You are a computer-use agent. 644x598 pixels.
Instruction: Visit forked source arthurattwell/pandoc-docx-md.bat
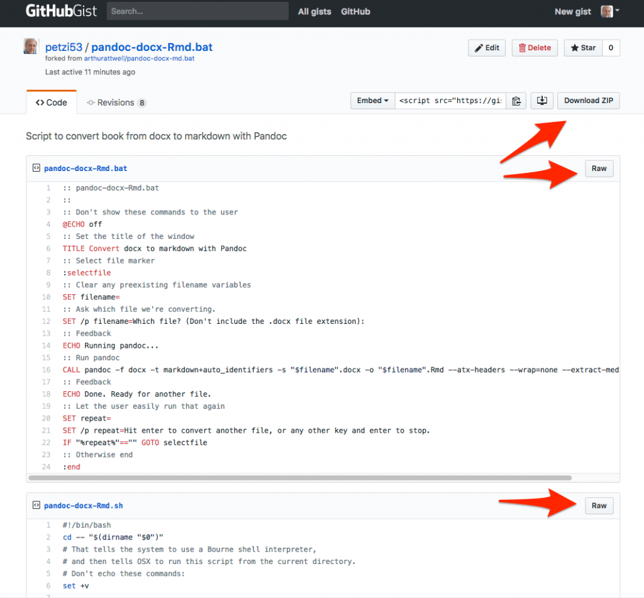click(139, 58)
